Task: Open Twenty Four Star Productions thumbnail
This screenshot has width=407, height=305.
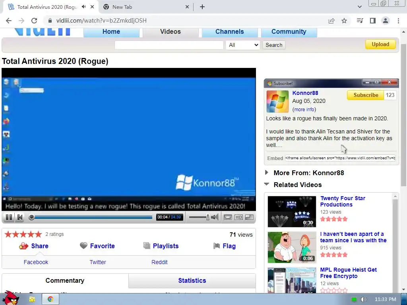Action: pyautogui.click(x=292, y=212)
